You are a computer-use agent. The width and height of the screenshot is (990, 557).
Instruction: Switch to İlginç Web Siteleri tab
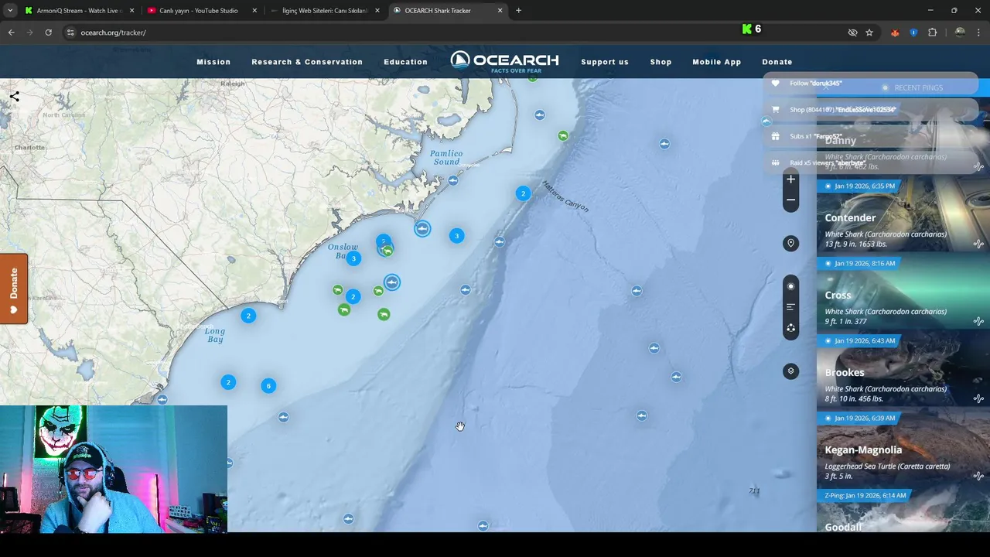pyautogui.click(x=323, y=11)
